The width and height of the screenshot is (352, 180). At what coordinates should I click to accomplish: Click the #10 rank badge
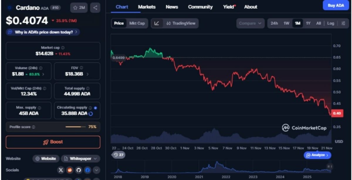55,8
